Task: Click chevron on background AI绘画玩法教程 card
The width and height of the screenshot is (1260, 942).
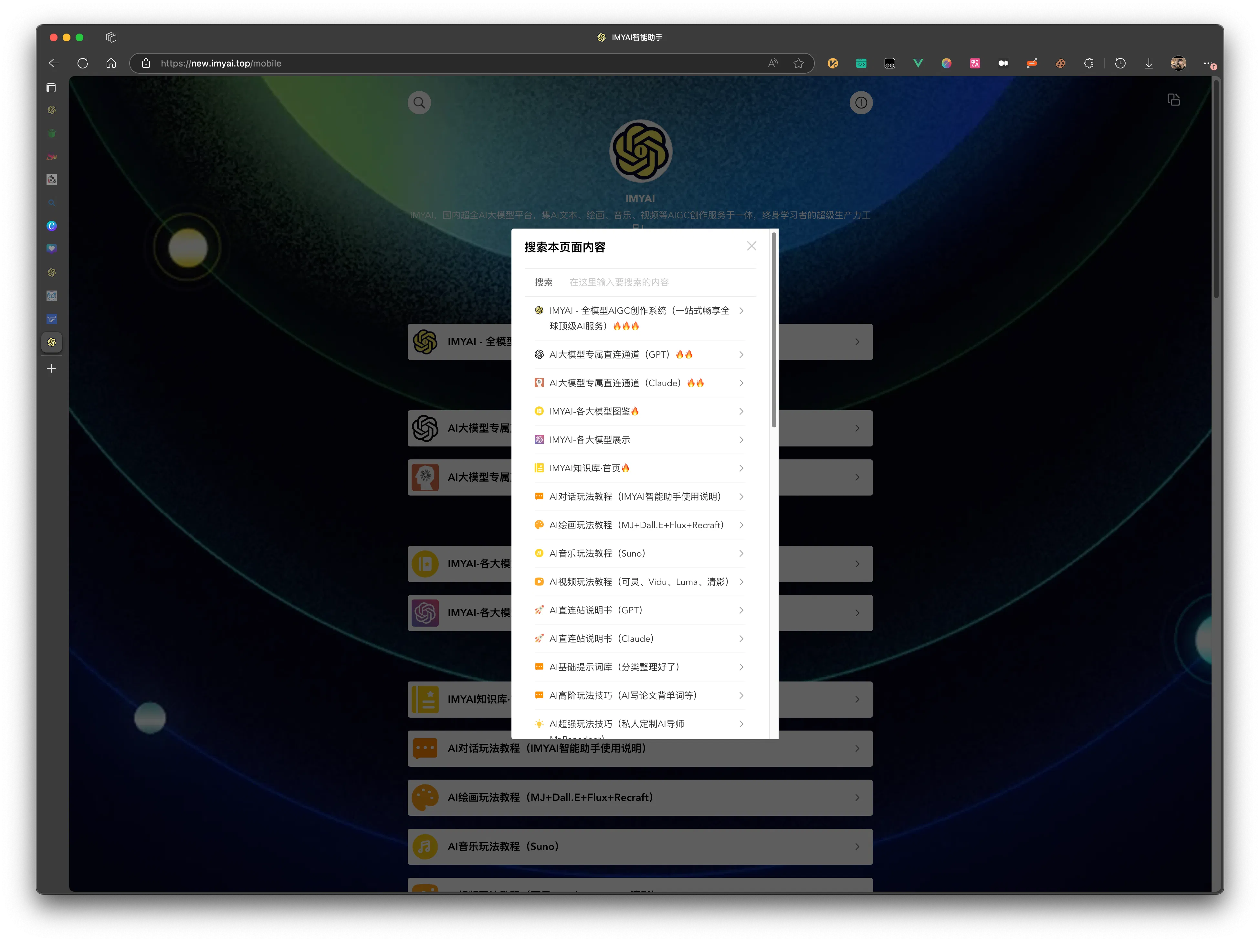Action: tap(857, 797)
